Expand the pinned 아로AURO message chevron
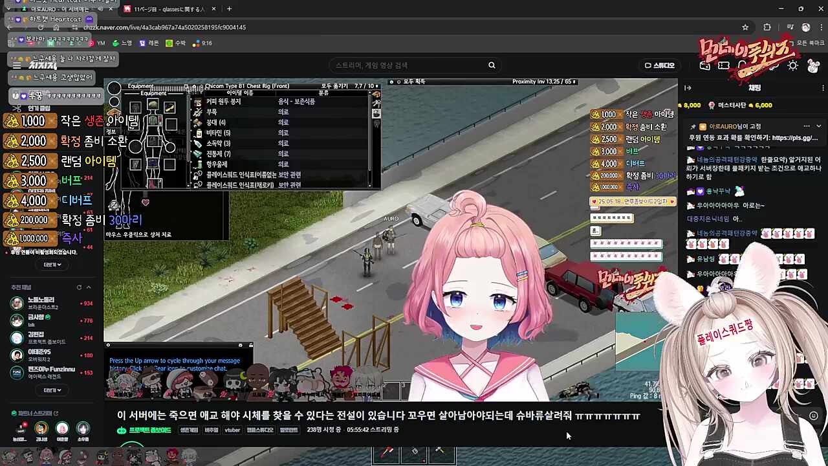828x466 pixels. coord(818,126)
